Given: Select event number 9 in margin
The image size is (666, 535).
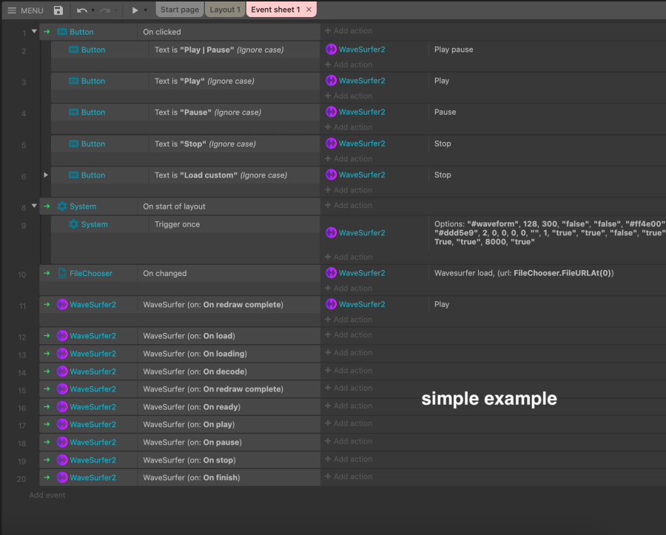Looking at the screenshot, I should click(x=24, y=226).
